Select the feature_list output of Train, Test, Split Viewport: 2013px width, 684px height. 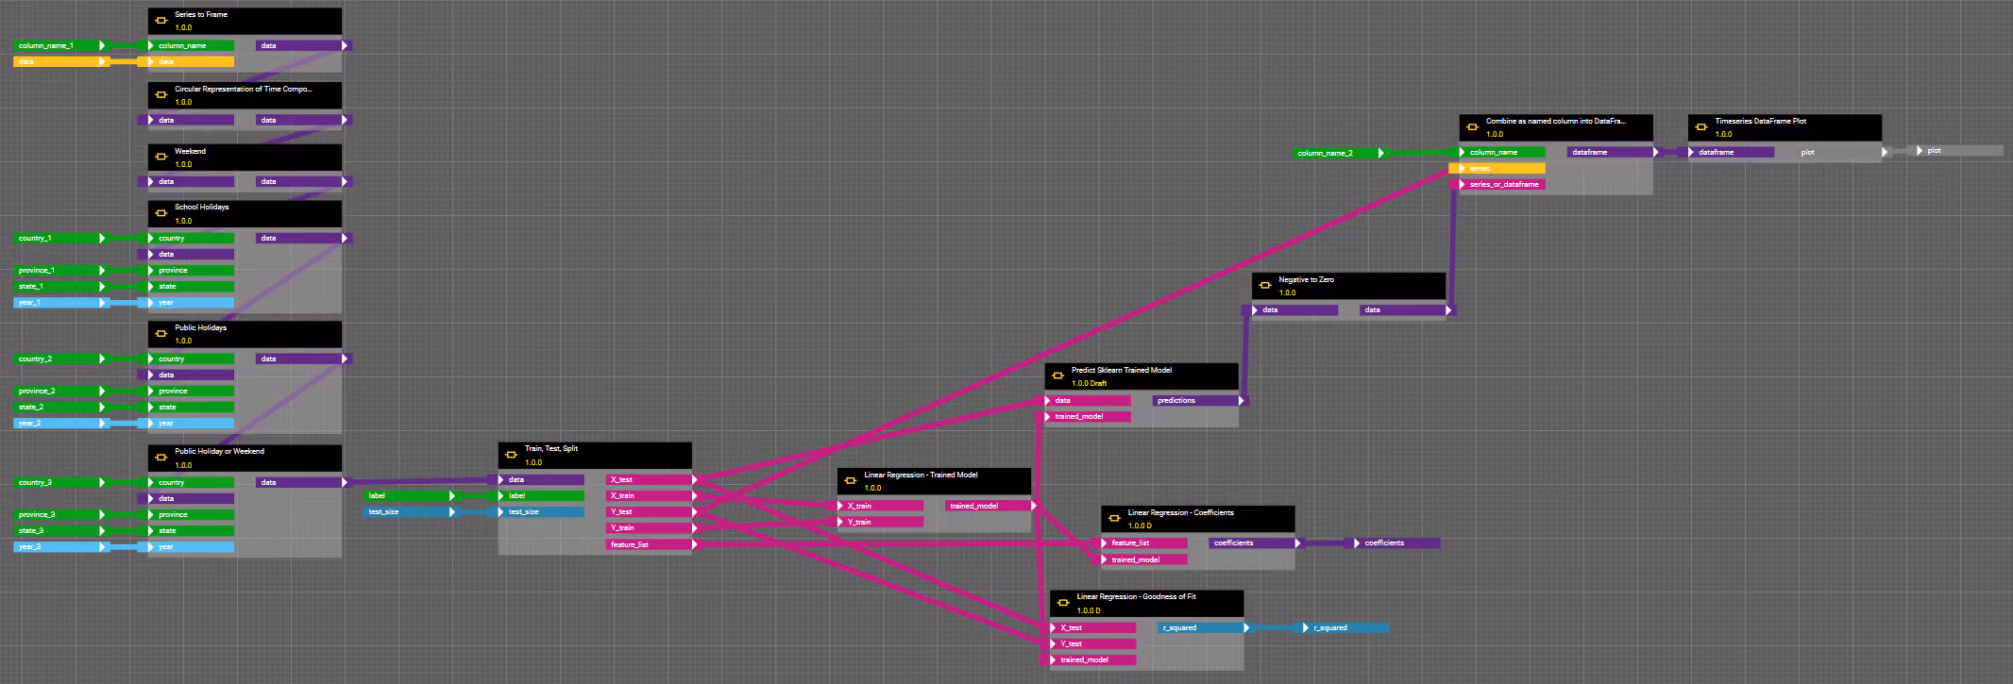[651, 545]
